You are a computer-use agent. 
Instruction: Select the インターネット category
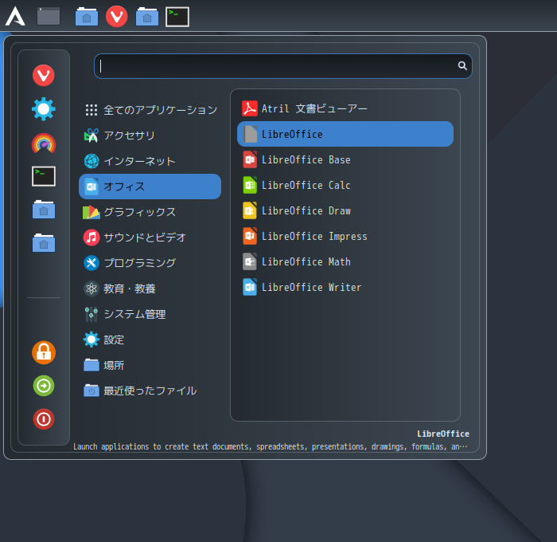coord(150,161)
